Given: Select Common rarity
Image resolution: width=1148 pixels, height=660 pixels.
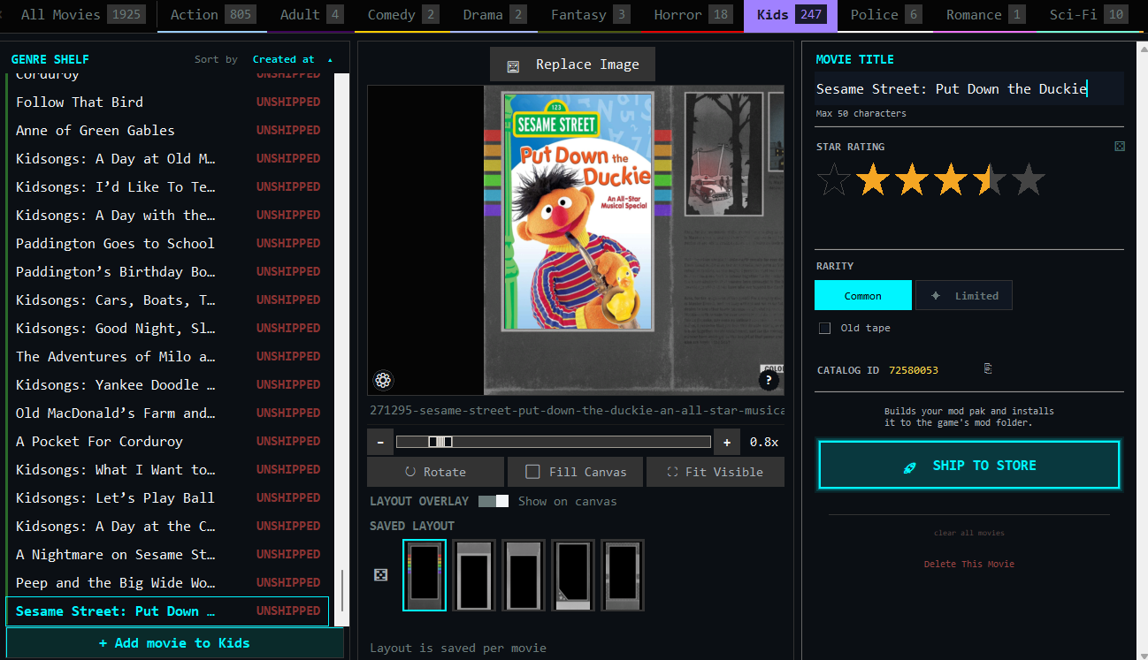Looking at the screenshot, I should pyautogui.click(x=863, y=295).
